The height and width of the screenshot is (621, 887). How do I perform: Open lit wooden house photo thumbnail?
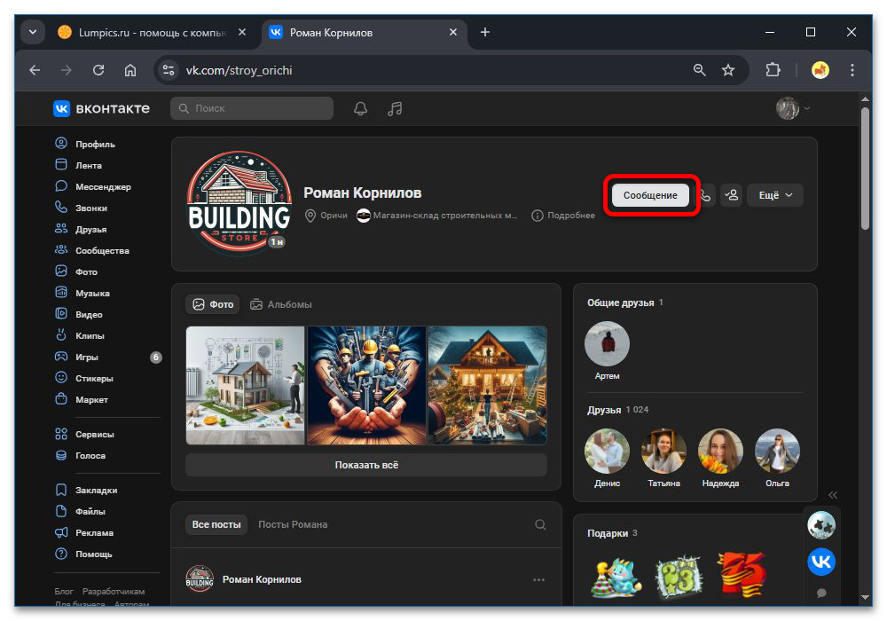pyautogui.click(x=488, y=385)
